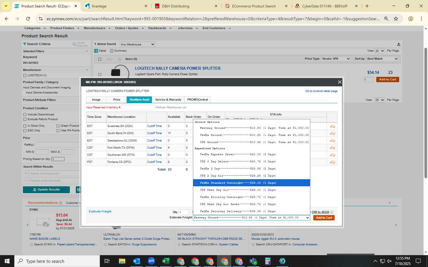The image size is (428, 267).
Task: Check the LOGITECH (1) manufacturer filter
Action: (x=25, y=75)
